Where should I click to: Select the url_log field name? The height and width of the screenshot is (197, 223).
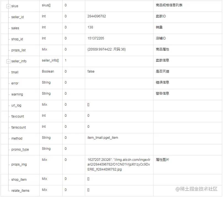coord(16,105)
